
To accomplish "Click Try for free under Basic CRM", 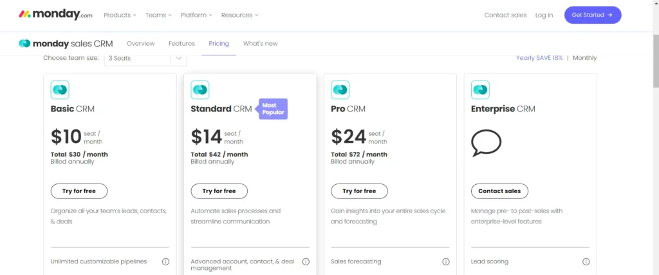I will [x=79, y=191].
